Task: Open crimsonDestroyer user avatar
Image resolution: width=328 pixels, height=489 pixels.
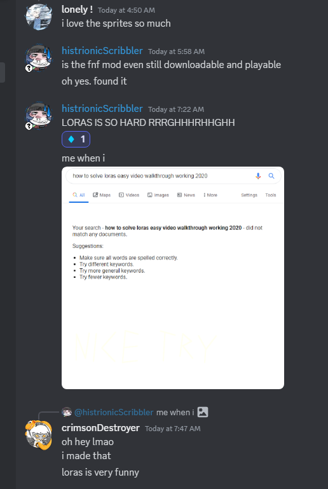Action: tap(39, 435)
